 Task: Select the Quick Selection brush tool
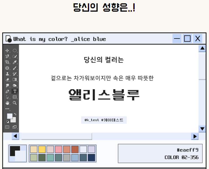(x=15, y=56)
